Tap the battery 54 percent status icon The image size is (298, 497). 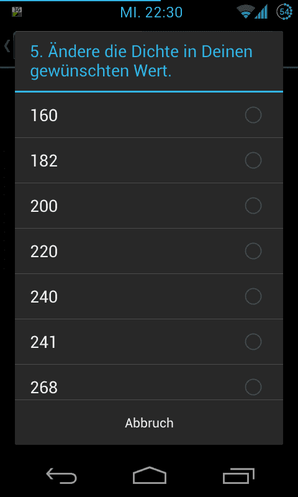pyautogui.click(x=284, y=12)
